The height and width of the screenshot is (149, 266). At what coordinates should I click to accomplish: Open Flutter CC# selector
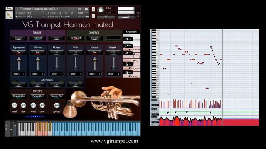[57, 74]
